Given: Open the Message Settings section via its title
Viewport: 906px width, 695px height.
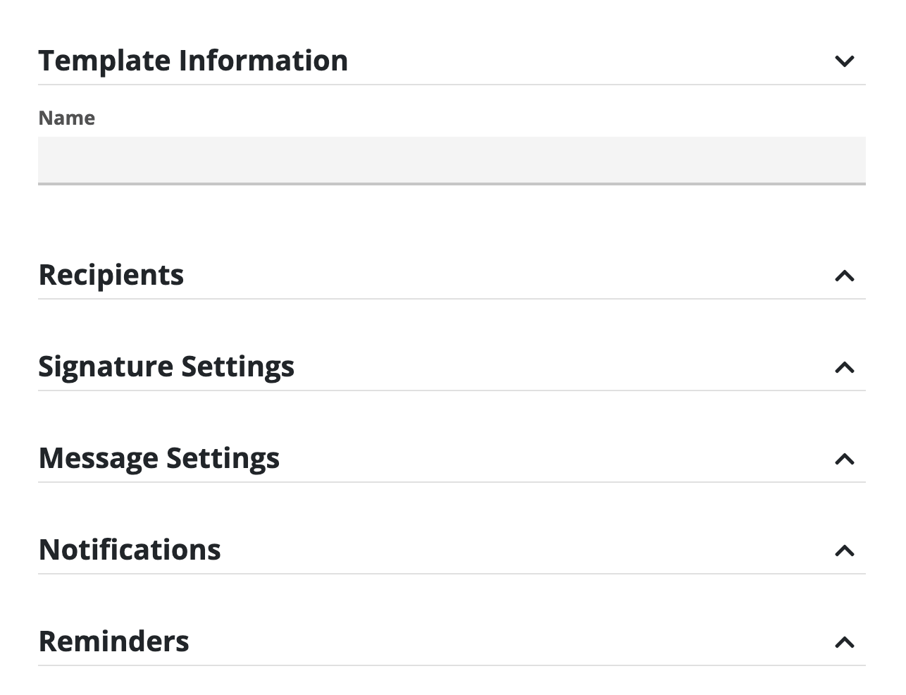Looking at the screenshot, I should [159, 458].
